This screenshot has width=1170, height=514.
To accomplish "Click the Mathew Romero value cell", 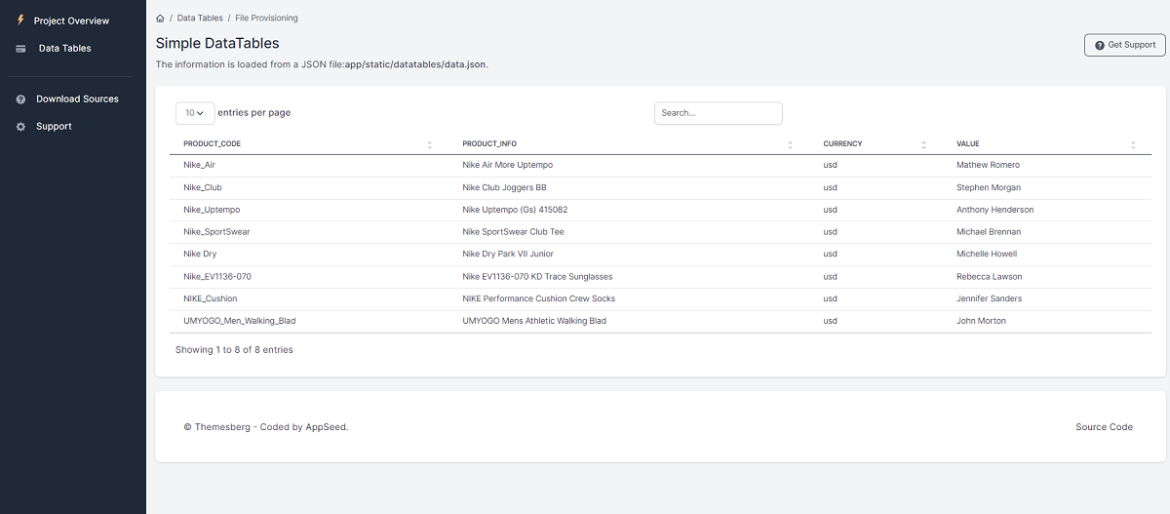I will tap(988, 165).
